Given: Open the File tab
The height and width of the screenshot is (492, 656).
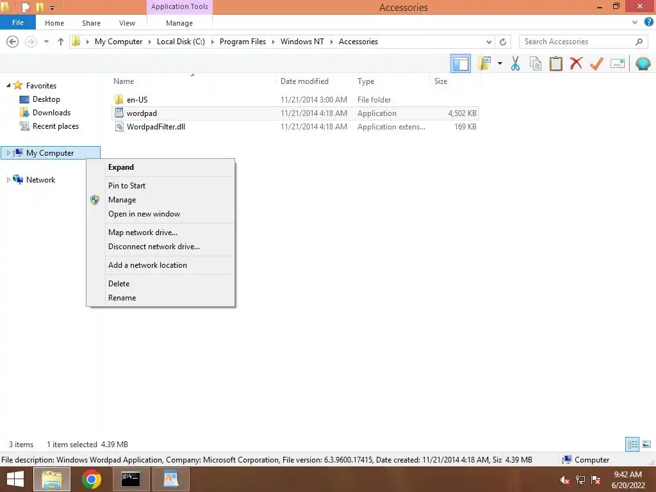Looking at the screenshot, I should (17, 22).
